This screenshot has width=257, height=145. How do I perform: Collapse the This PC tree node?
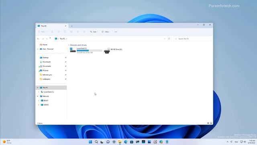(x=37, y=88)
